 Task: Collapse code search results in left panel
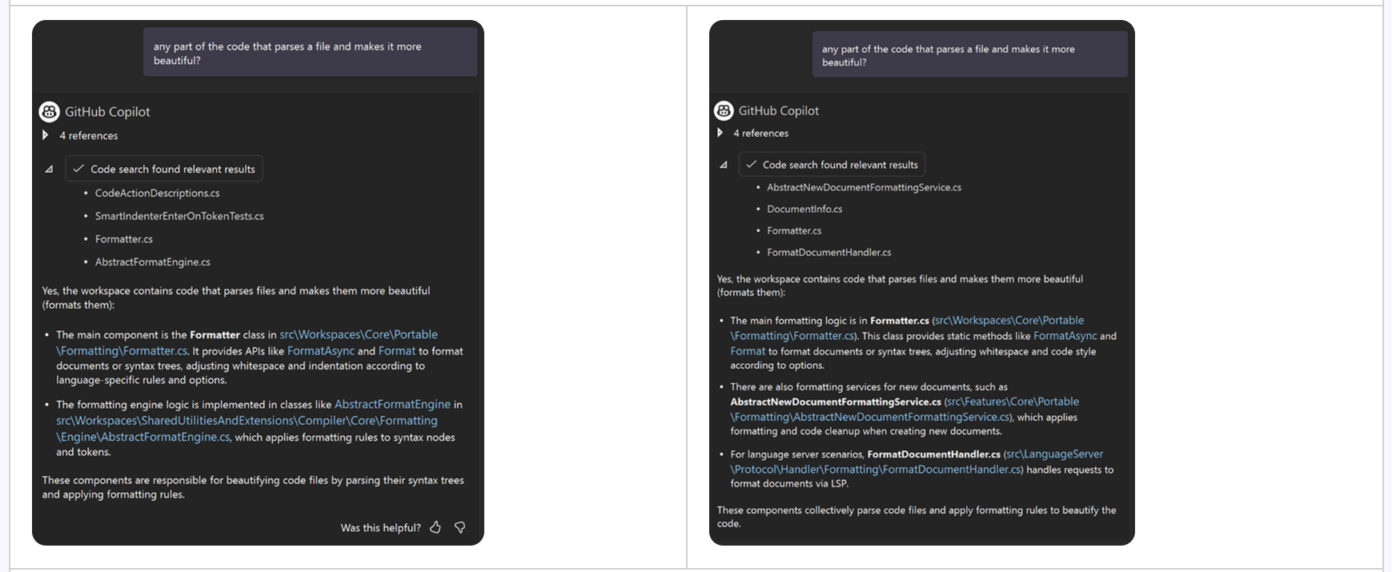point(49,169)
